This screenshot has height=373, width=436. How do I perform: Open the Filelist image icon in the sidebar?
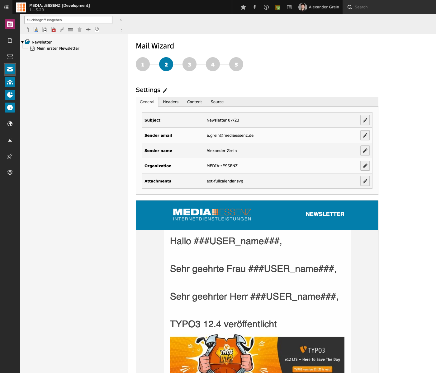point(10,140)
